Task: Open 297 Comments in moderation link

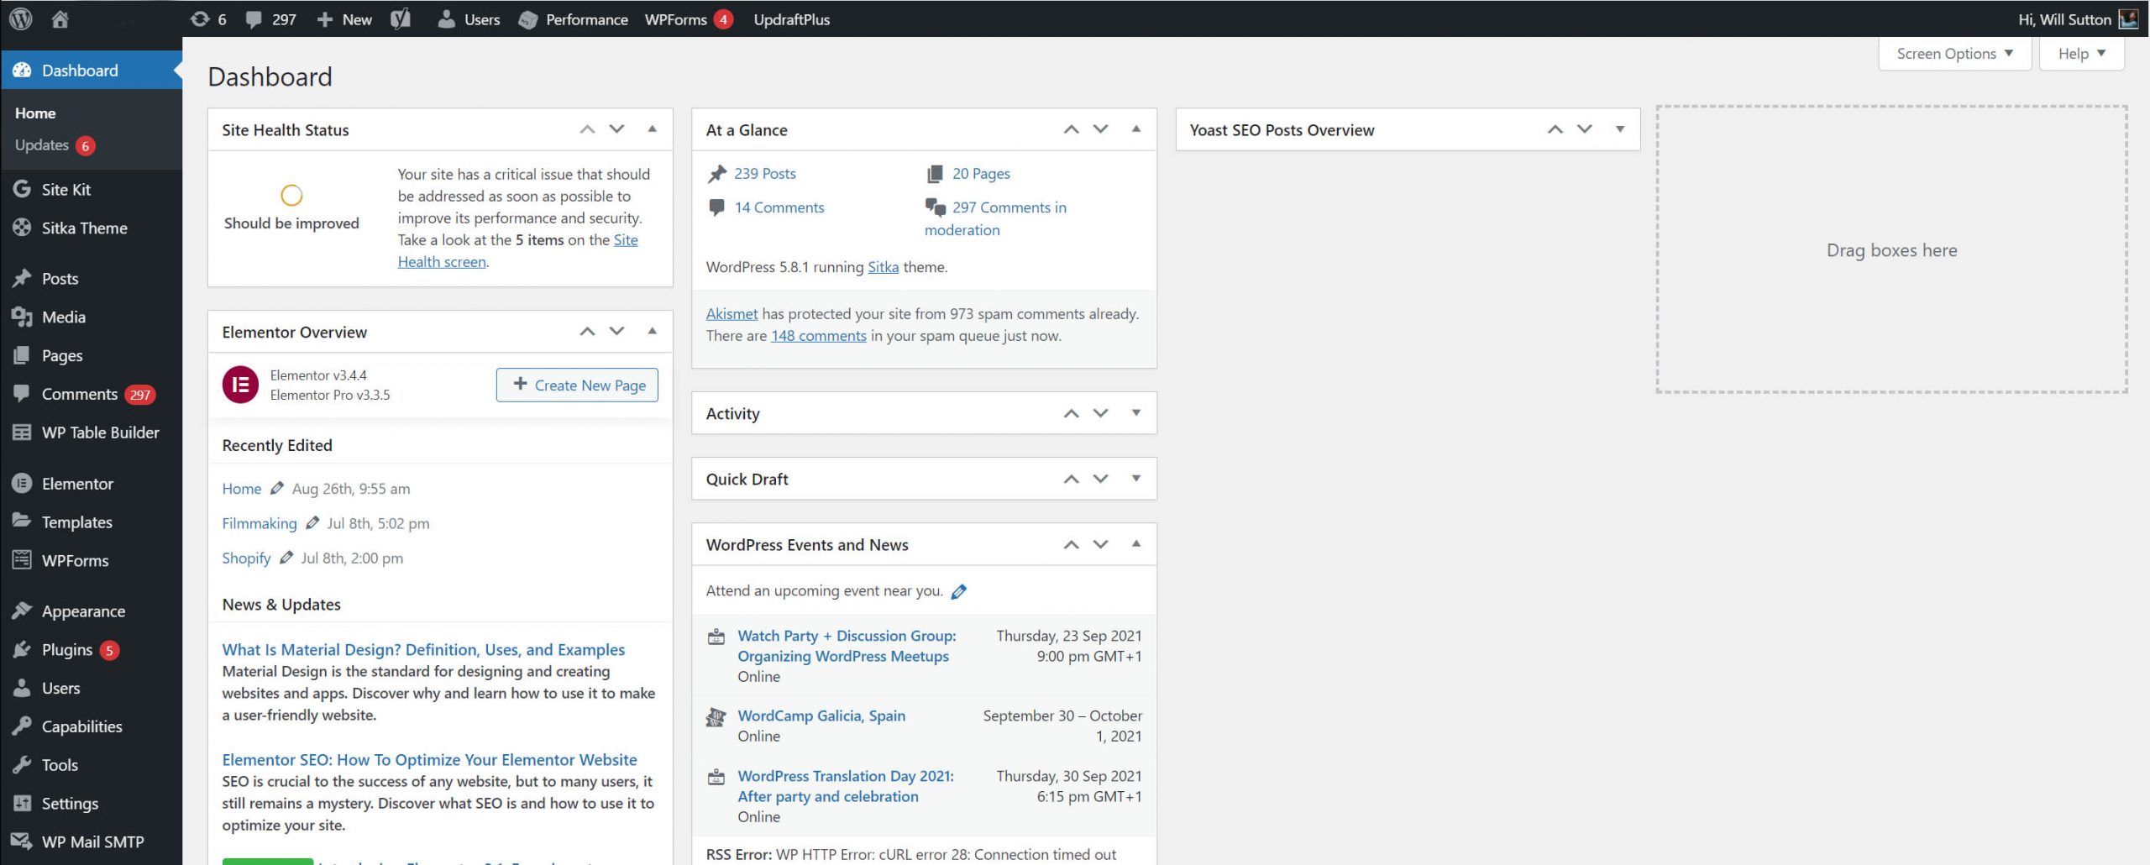Action: pyautogui.click(x=995, y=218)
